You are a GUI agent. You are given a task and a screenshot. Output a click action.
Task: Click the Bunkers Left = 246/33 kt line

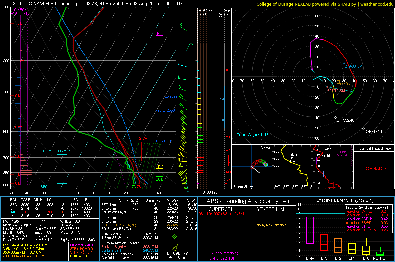point(130,250)
